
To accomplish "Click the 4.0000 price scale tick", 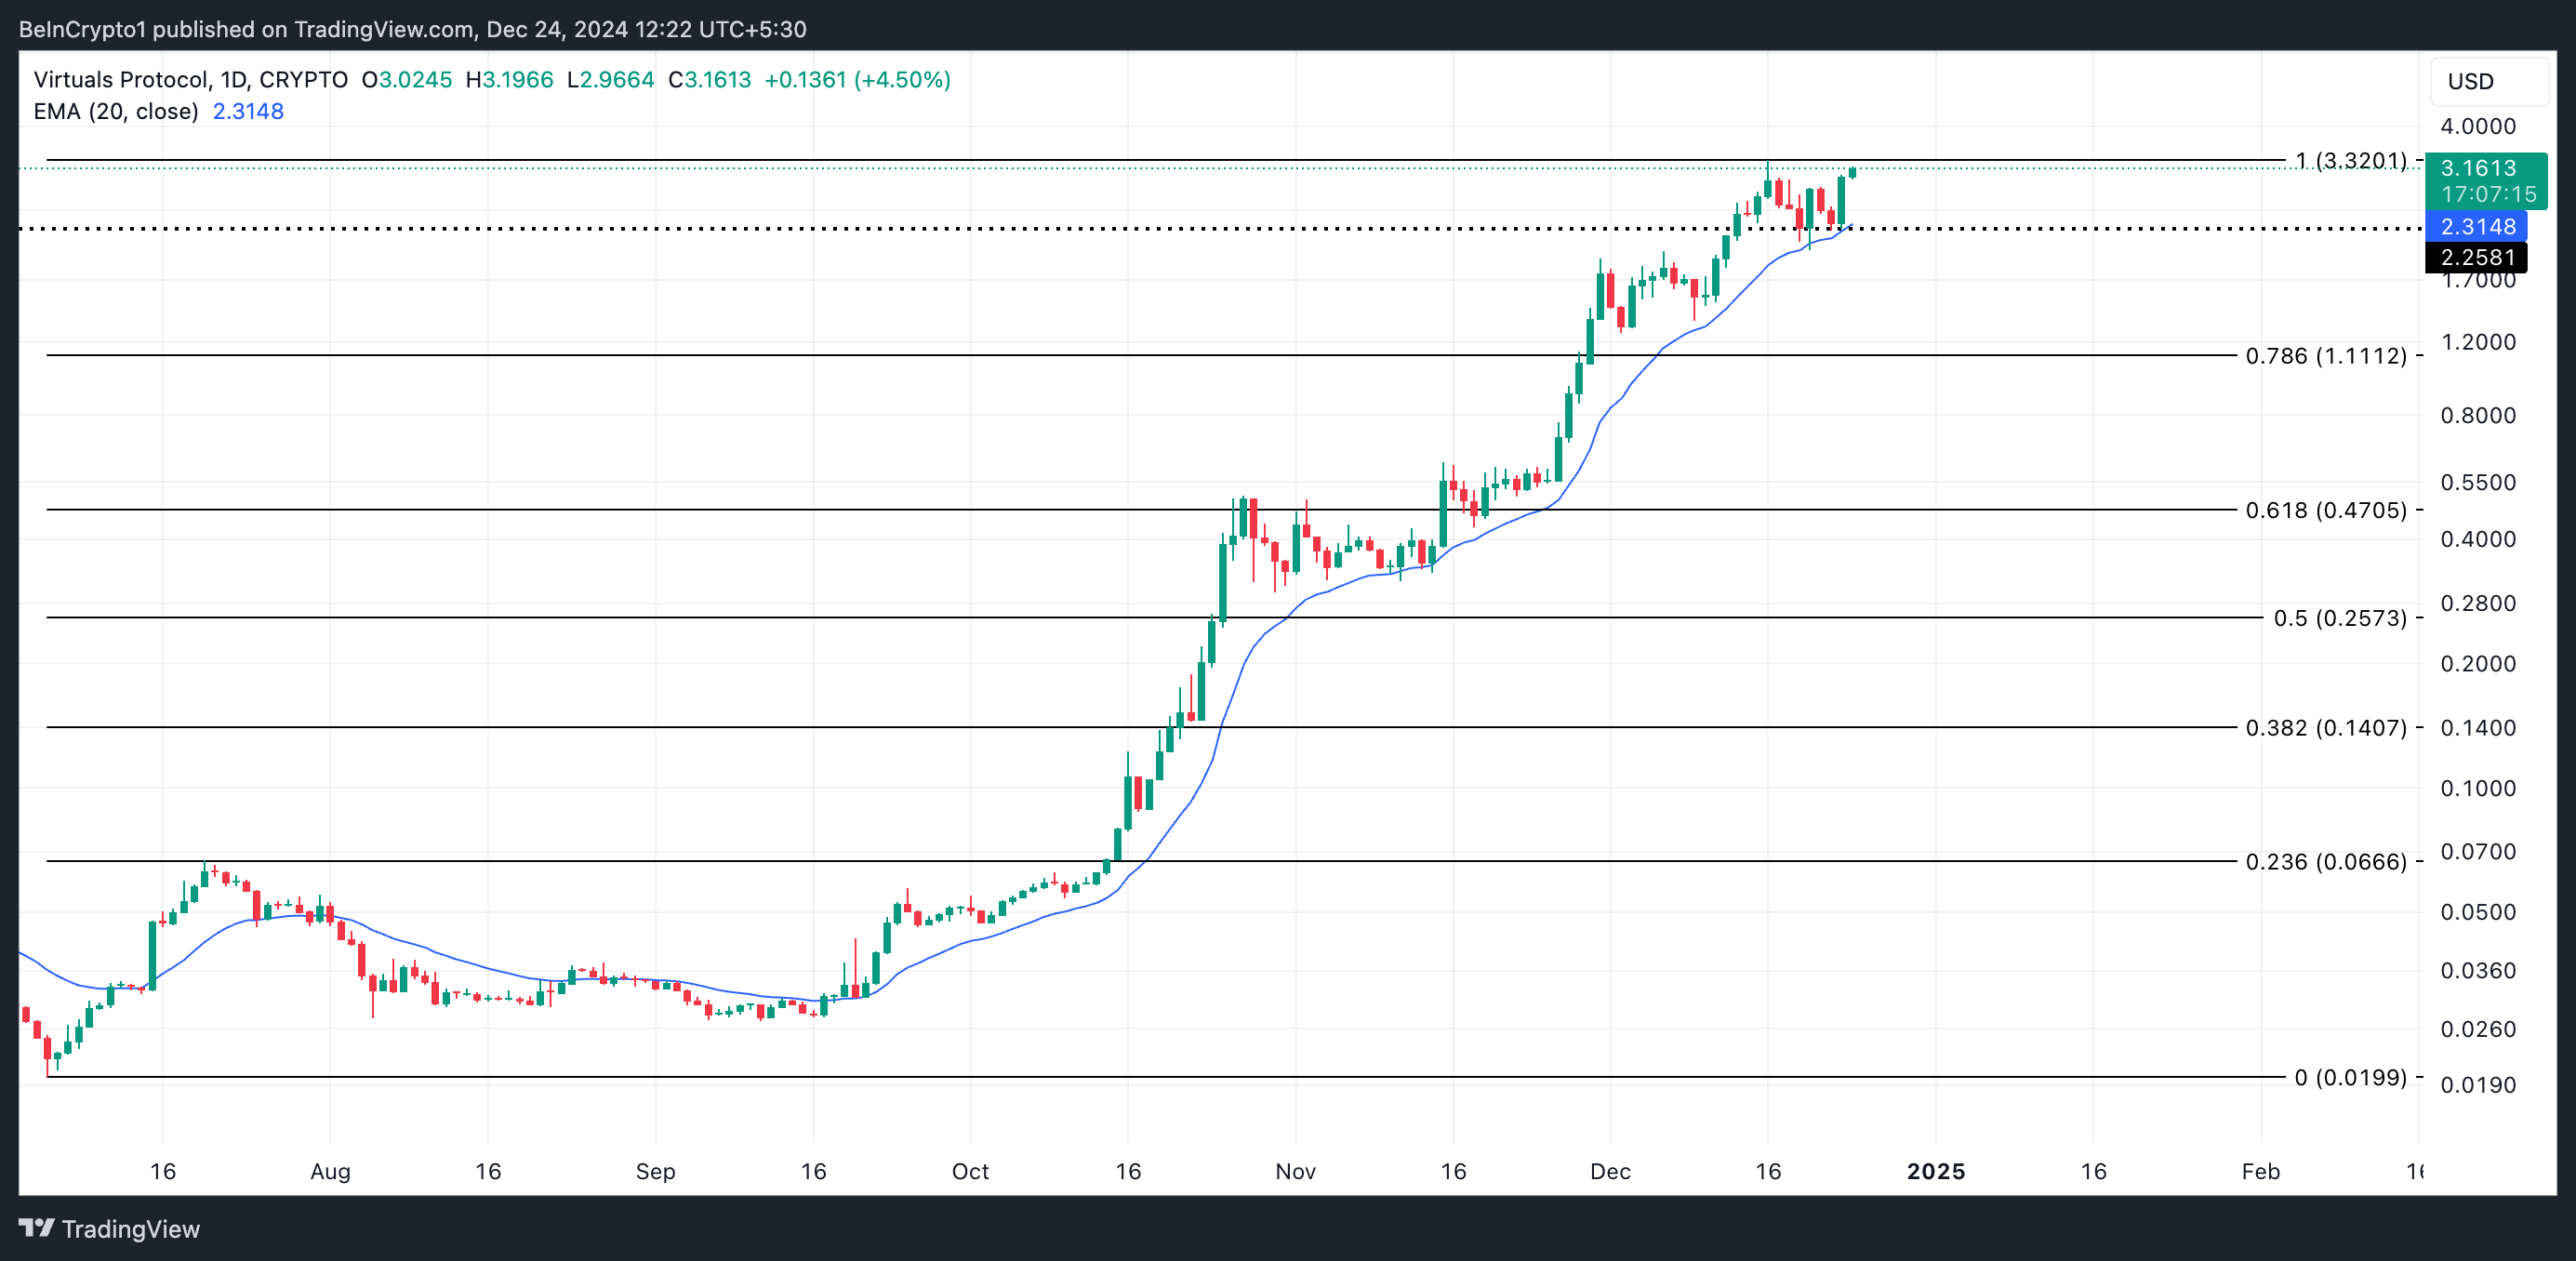I will pos(2477,126).
